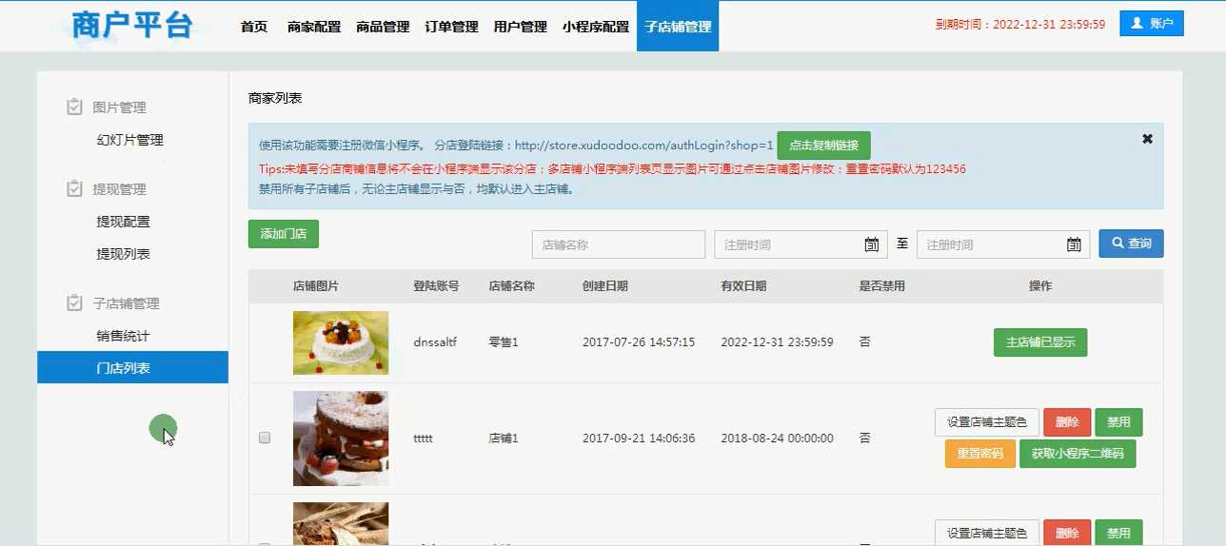Go to 销售统计 in the sidebar
1226x546 pixels.
coord(123,336)
